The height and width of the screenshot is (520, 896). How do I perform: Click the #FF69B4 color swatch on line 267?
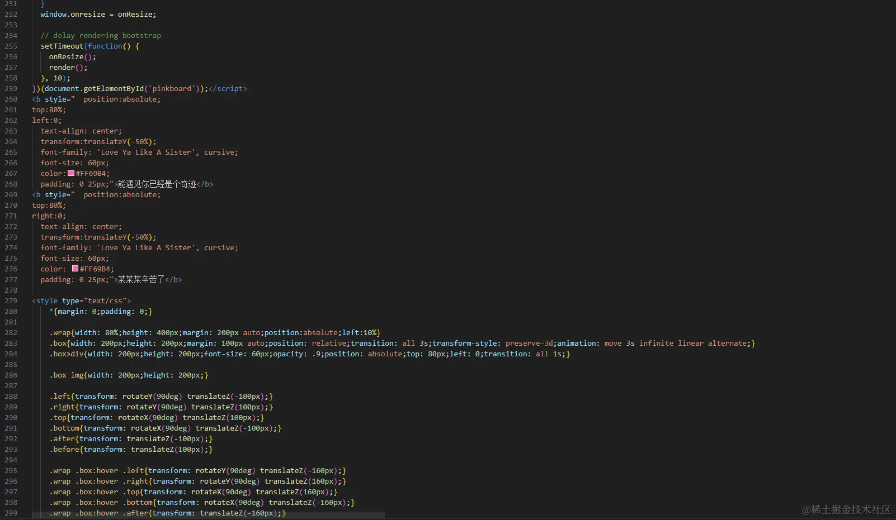click(x=71, y=173)
